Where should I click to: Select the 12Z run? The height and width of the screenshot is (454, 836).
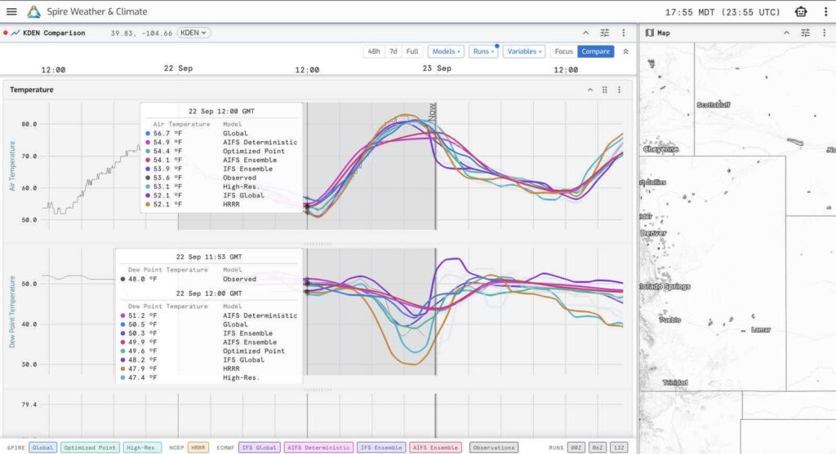pyautogui.click(x=619, y=447)
